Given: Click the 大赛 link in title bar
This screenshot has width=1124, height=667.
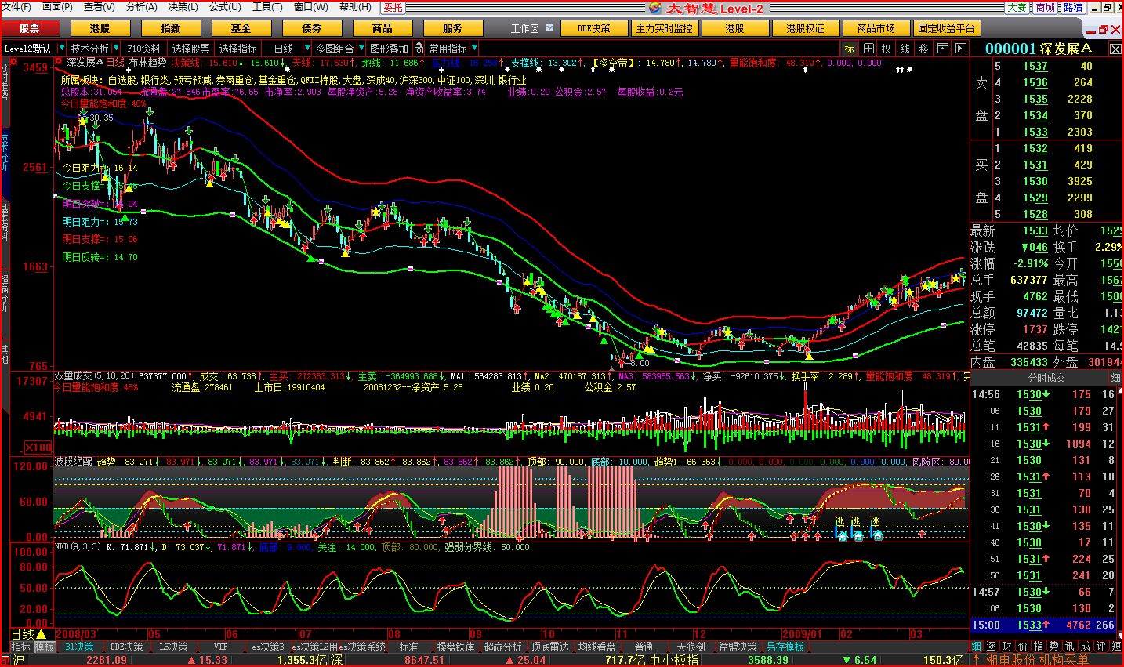Looking at the screenshot, I should point(1017,8).
